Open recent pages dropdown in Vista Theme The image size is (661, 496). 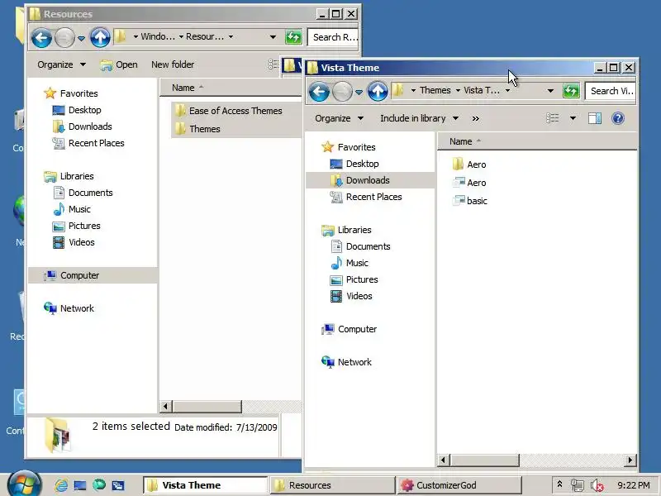tap(359, 92)
